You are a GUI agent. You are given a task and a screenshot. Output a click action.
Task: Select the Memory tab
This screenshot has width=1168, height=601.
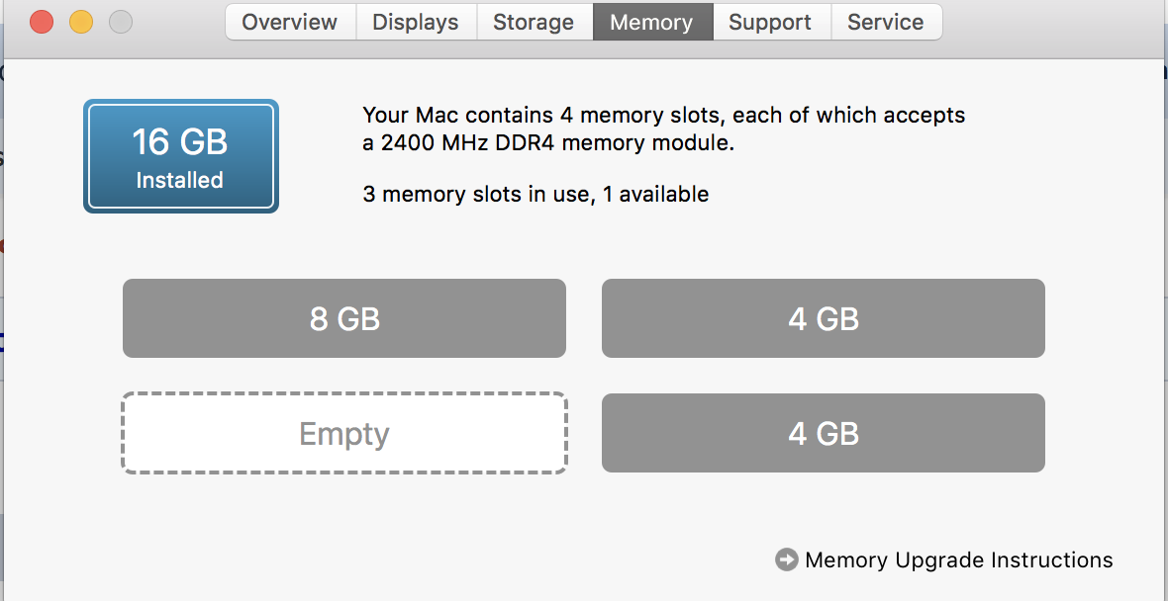tap(652, 22)
